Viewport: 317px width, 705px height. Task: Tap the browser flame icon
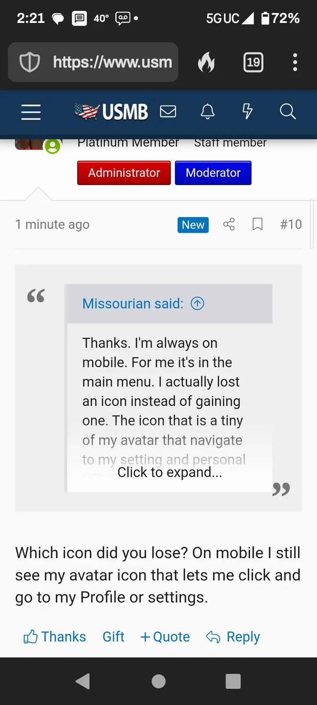coord(206,62)
